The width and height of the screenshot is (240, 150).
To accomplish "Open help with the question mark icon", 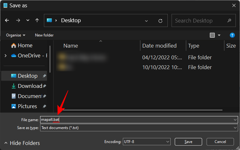I will tap(232, 35).
